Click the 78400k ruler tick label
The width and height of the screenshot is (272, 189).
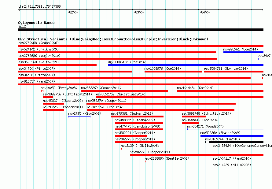[x=205, y=12]
